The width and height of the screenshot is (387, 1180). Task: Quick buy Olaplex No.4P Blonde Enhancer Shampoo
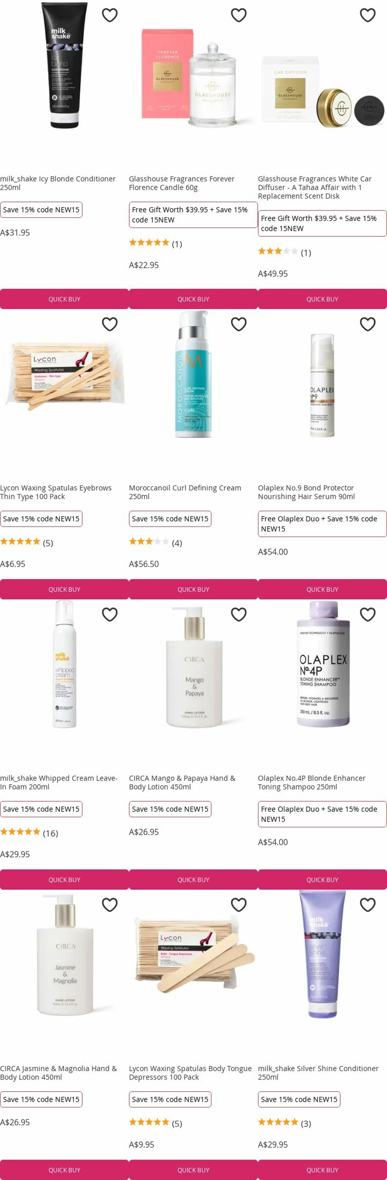(x=323, y=879)
